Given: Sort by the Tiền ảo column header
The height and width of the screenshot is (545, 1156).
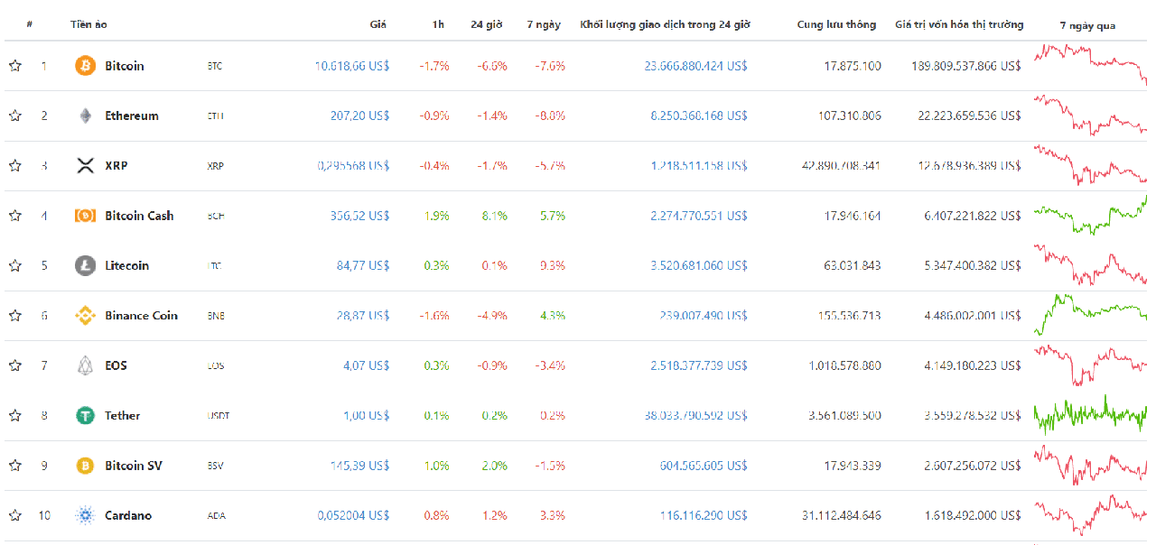Looking at the screenshot, I should pos(89,24).
